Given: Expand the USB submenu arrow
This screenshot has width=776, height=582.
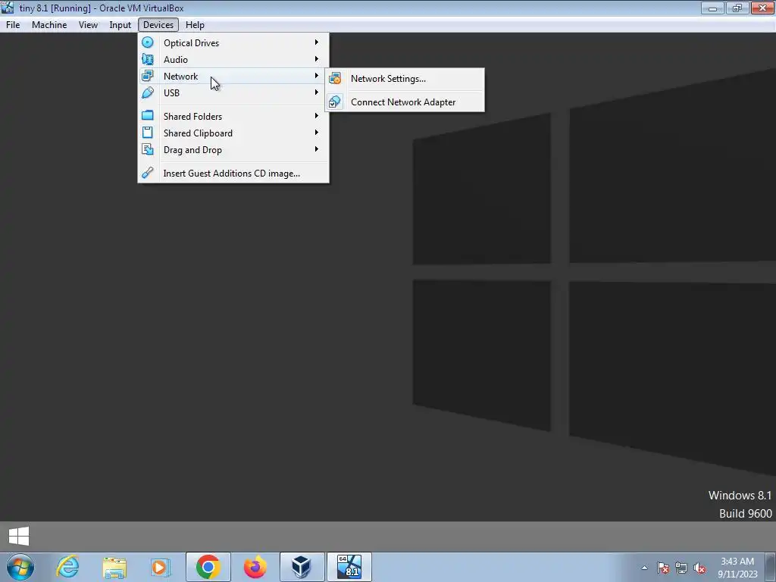Looking at the screenshot, I should tap(316, 92).
